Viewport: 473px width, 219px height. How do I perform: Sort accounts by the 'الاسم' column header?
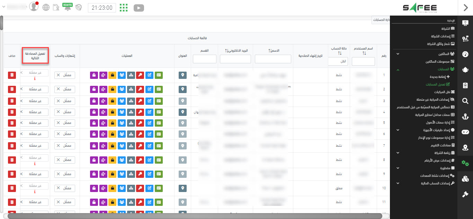(x=274, y=51)
